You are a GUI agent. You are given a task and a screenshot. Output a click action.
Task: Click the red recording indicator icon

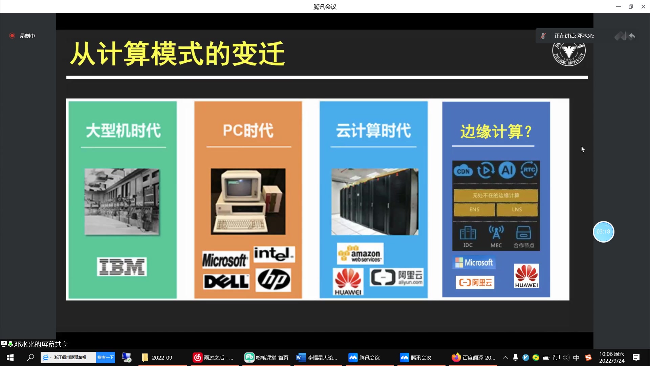(12, 36)
